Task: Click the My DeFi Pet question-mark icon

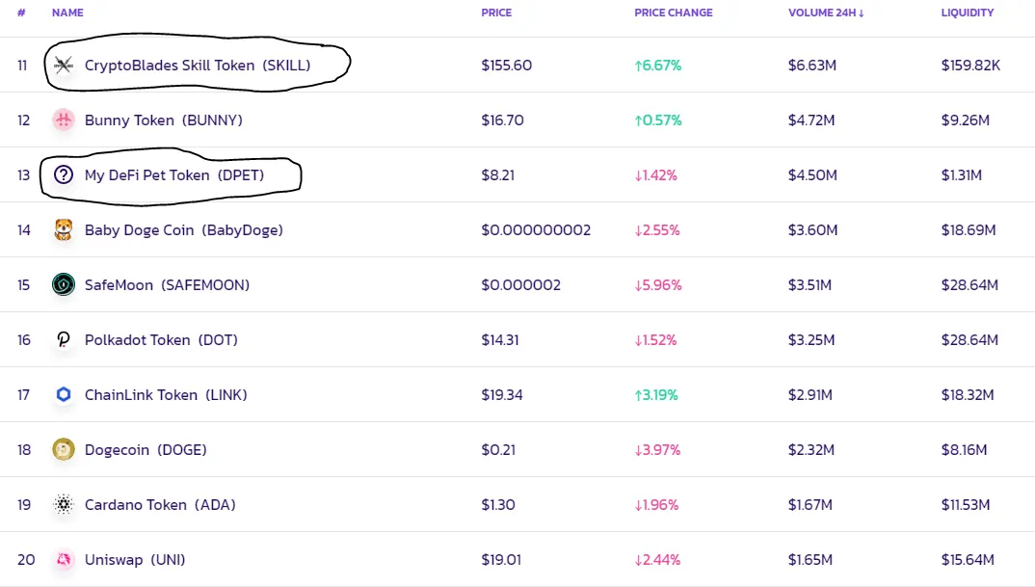Action: click(64, 175)
